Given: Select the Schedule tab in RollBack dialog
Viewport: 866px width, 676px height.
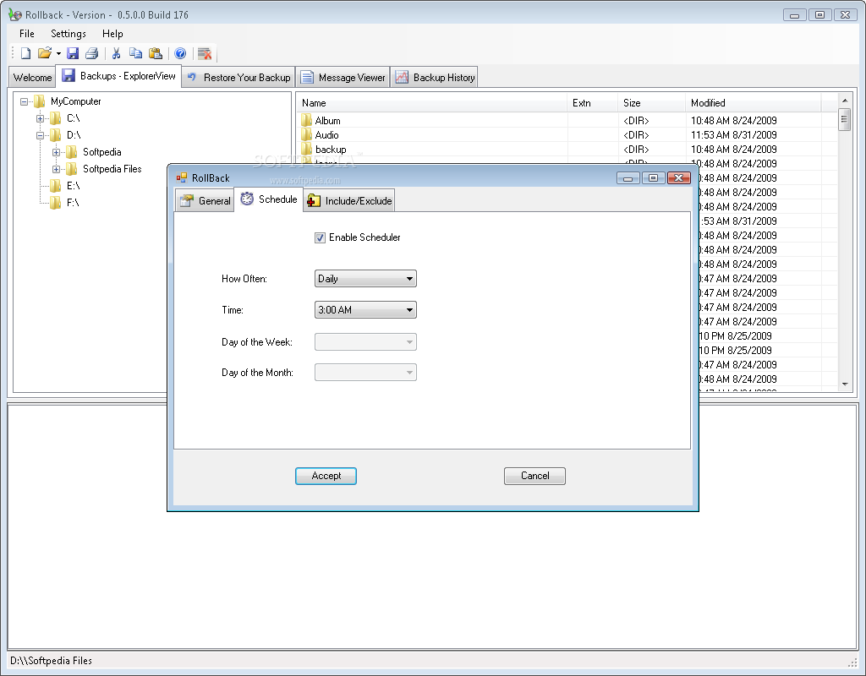Looking at the screenshot, I should point(269,199).
